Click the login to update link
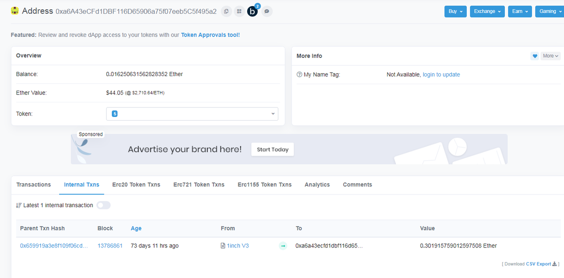The width and height of the screenshot is (564, 278). click(x=441, y=75)
